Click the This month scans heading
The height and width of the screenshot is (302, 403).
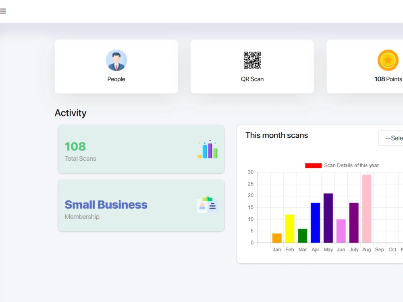pyautogui.click(x=276, y=135)
